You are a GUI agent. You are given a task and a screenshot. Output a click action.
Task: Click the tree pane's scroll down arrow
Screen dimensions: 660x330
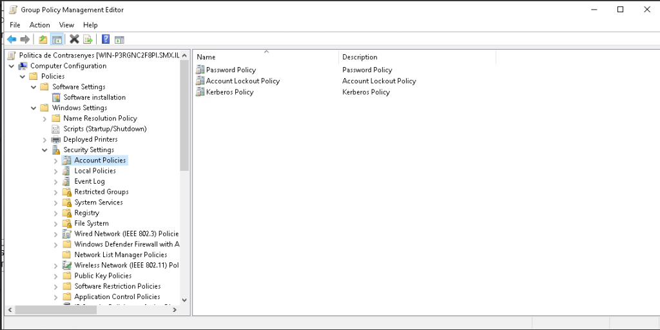coord(184,300)
